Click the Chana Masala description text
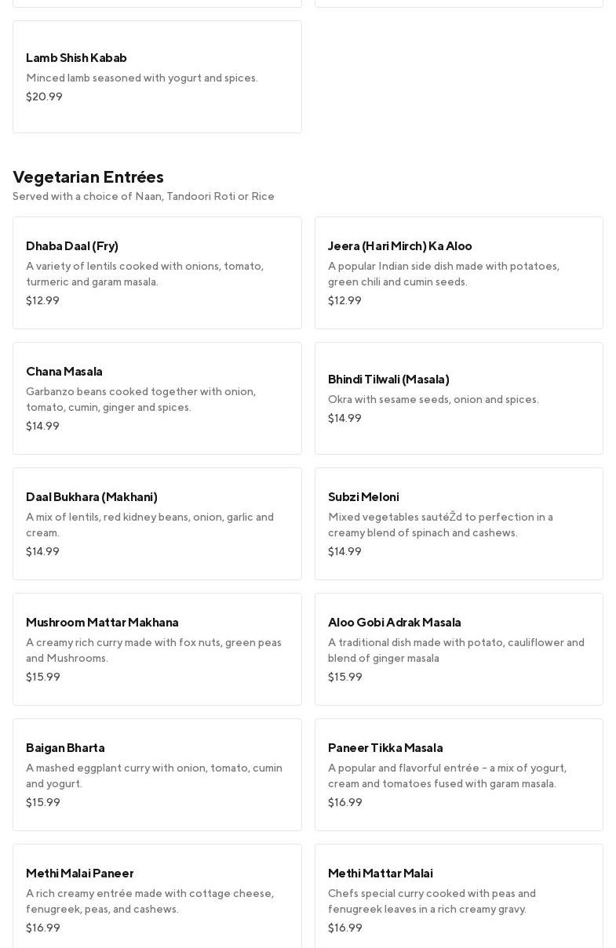Image resolution: width=616 pixels, height=948 pixels. (140, 399)
